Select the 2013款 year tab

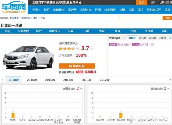[x=87, y=80]
